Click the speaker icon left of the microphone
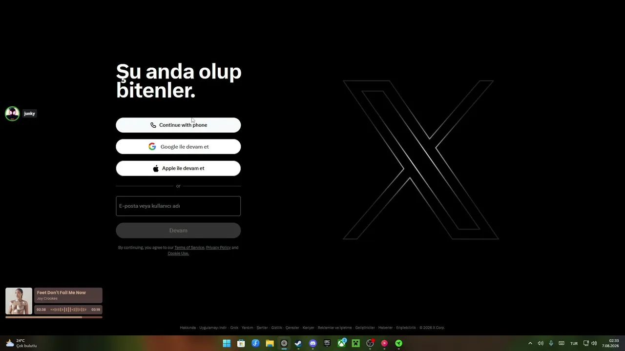Image resolution: width=625 pixels, height=351 pixels. (541, 343)
